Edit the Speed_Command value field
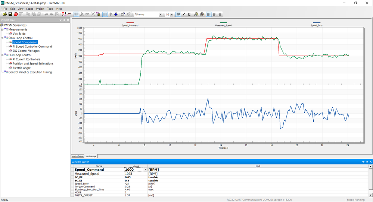Image resolution: width=373 pixels, height=202 pixels. (134, 170)
